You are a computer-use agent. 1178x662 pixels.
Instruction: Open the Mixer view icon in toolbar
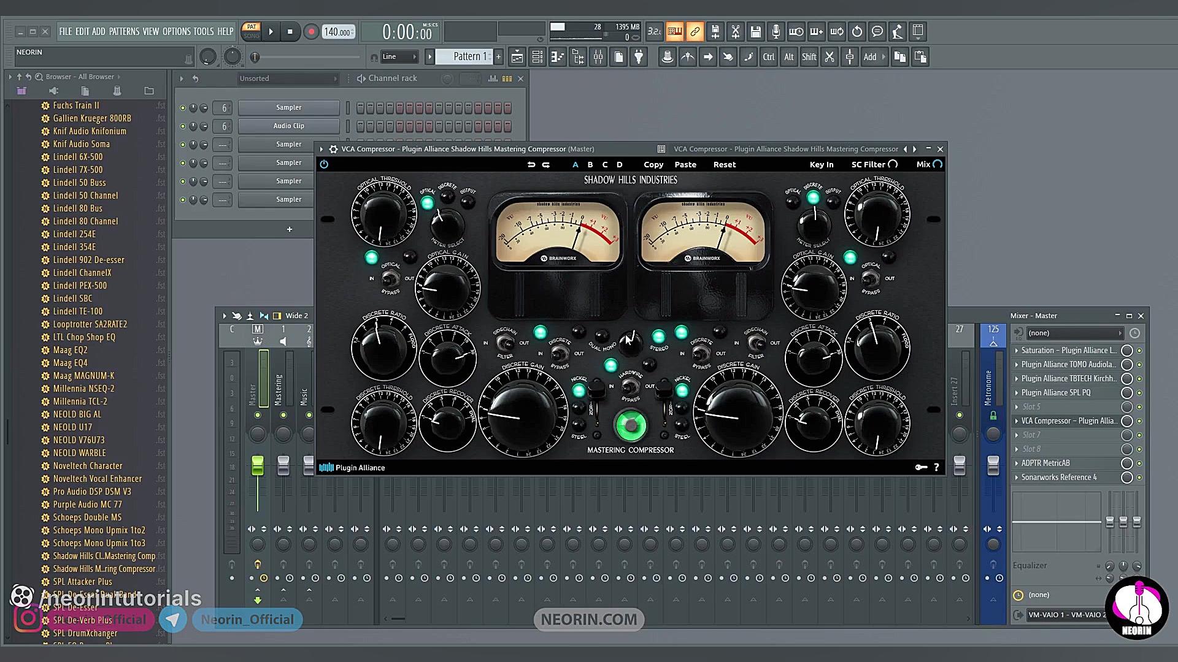598,57
